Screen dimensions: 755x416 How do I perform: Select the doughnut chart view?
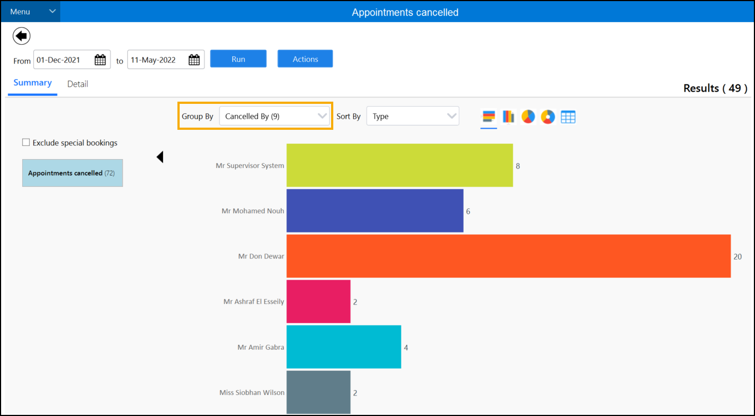point(548,117)
